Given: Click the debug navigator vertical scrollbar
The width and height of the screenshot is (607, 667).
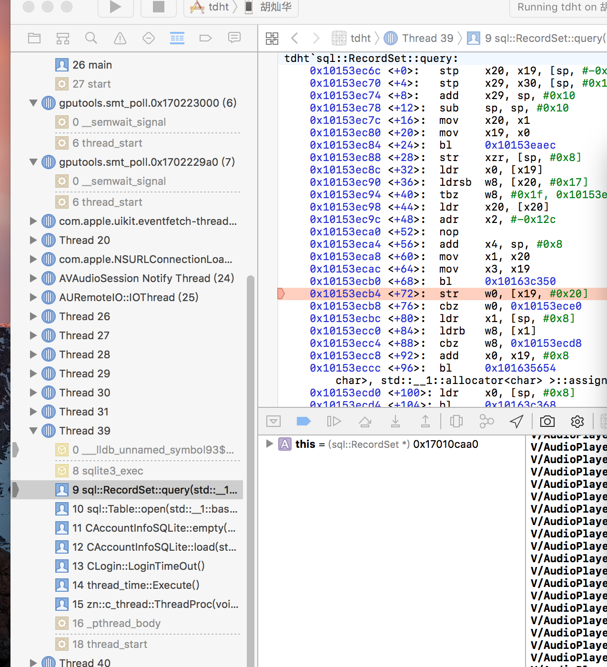Looking at the screenshot, I should (x=251, y=472).
